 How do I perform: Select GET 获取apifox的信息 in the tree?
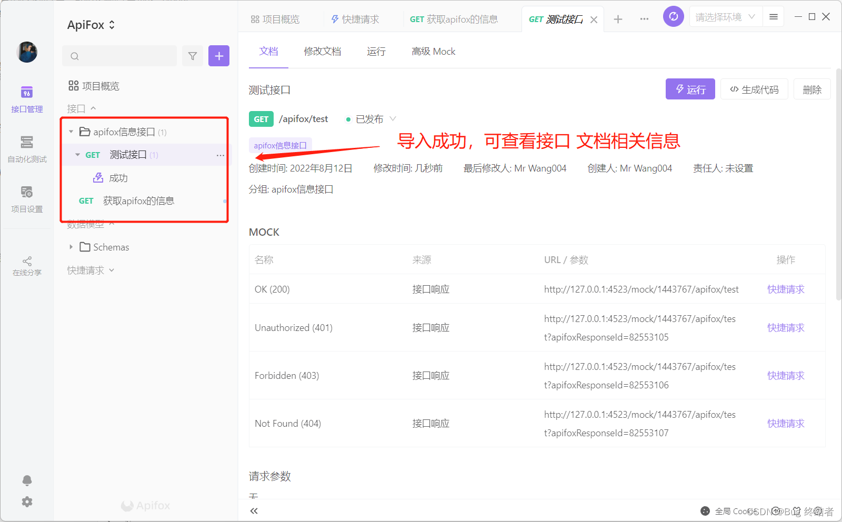126,200
